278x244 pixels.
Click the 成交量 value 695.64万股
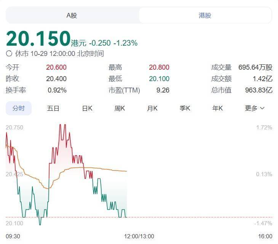point(255,67)
